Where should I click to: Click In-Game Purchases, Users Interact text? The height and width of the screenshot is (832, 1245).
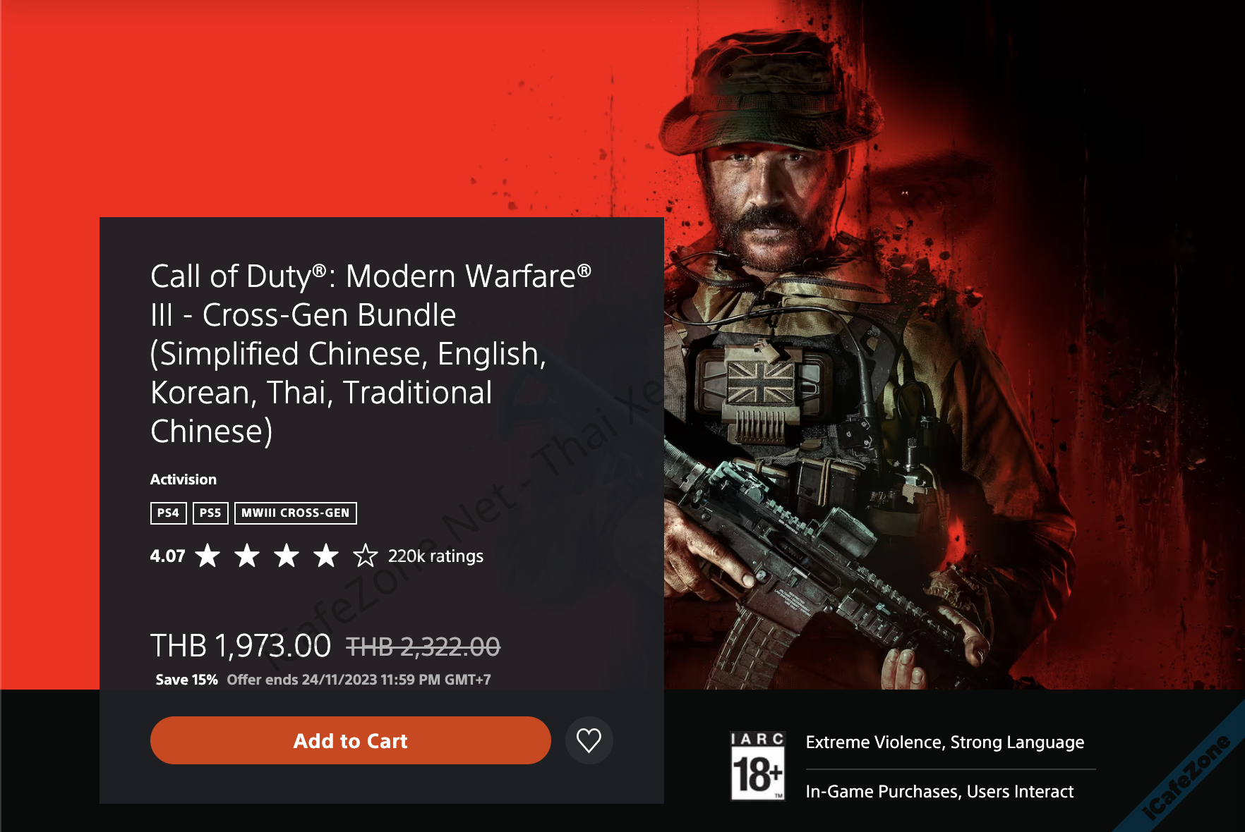point(939,792)
